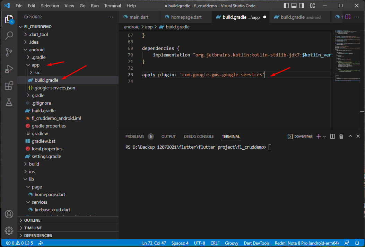Select the PROBLEMS panel tab
Screen dimensions: 365x247
coord(135,136)
